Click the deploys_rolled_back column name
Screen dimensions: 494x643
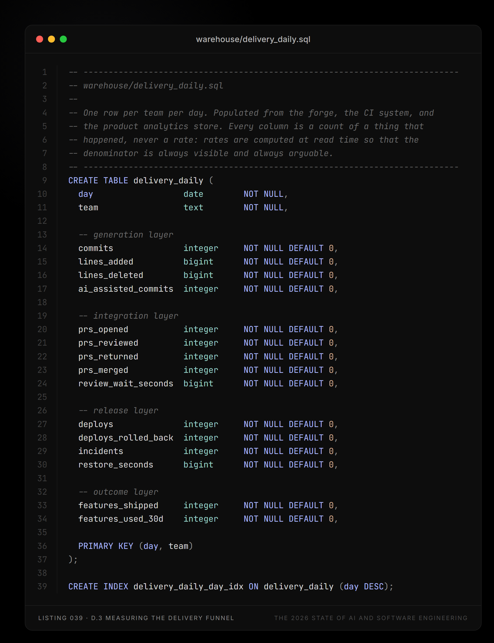[x=126, y=438]
